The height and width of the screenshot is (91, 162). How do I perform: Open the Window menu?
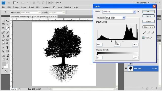68,7
